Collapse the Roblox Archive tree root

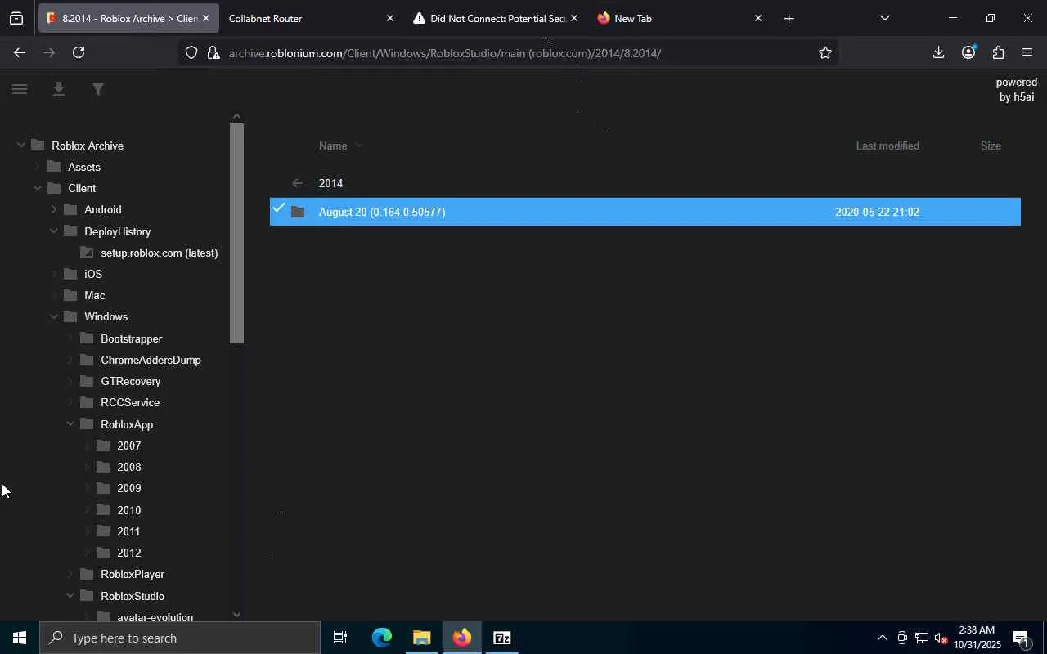click(x=21, y=146)
